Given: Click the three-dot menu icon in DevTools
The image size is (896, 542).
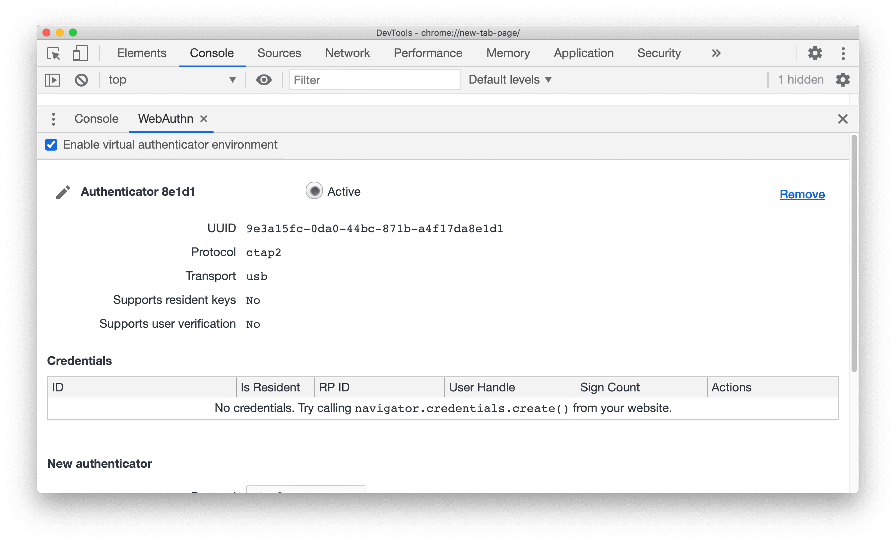Looking at the screenshot, I should (844, 54).
